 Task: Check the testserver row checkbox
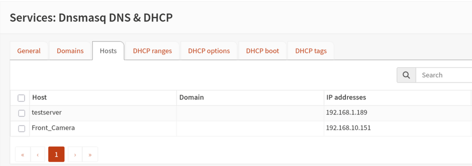[21, 113]
